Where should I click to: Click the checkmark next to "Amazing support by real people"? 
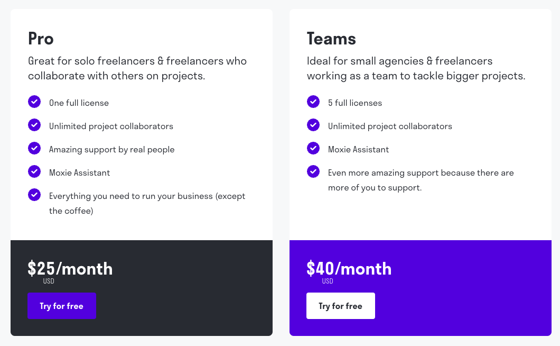tap(34, 148)
